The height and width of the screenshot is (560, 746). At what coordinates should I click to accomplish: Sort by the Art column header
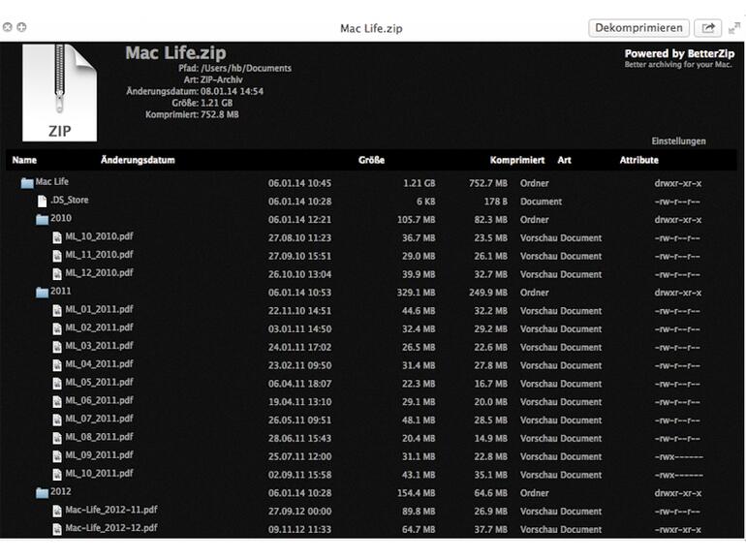click(x=564, y=160)
